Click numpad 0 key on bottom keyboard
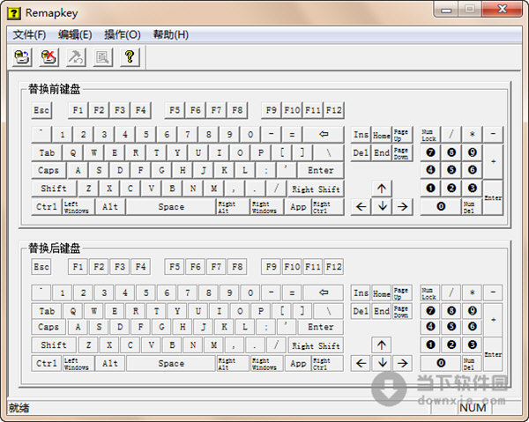Screen dimensions: 529x422 (441, 363)
